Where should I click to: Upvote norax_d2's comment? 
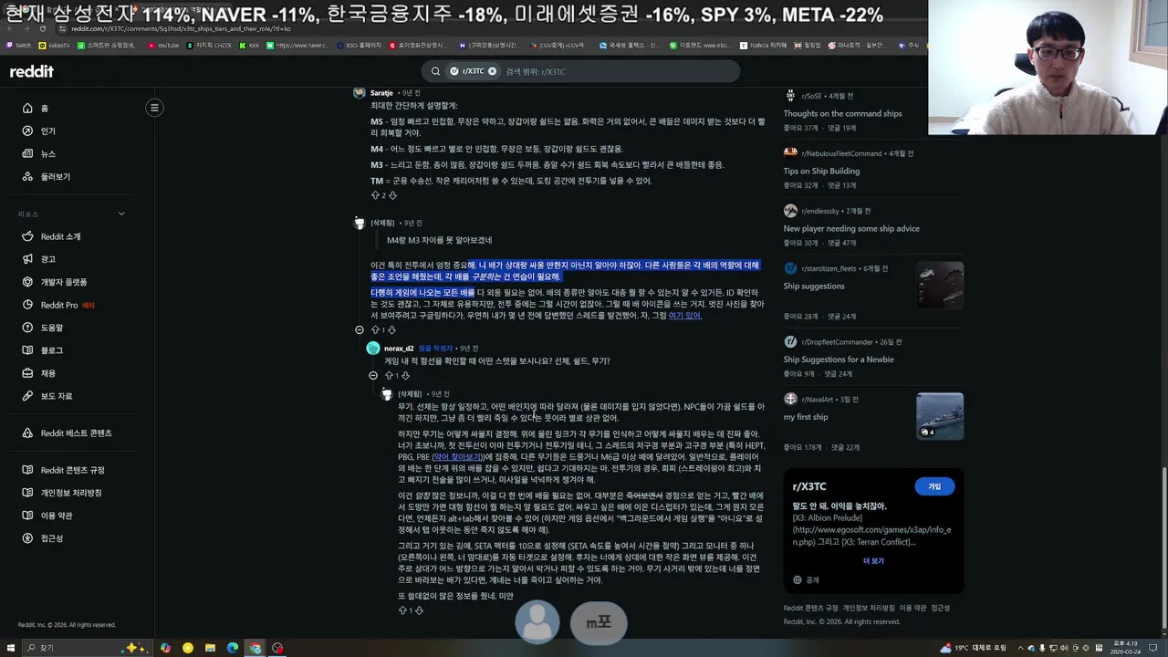point(389,375)
